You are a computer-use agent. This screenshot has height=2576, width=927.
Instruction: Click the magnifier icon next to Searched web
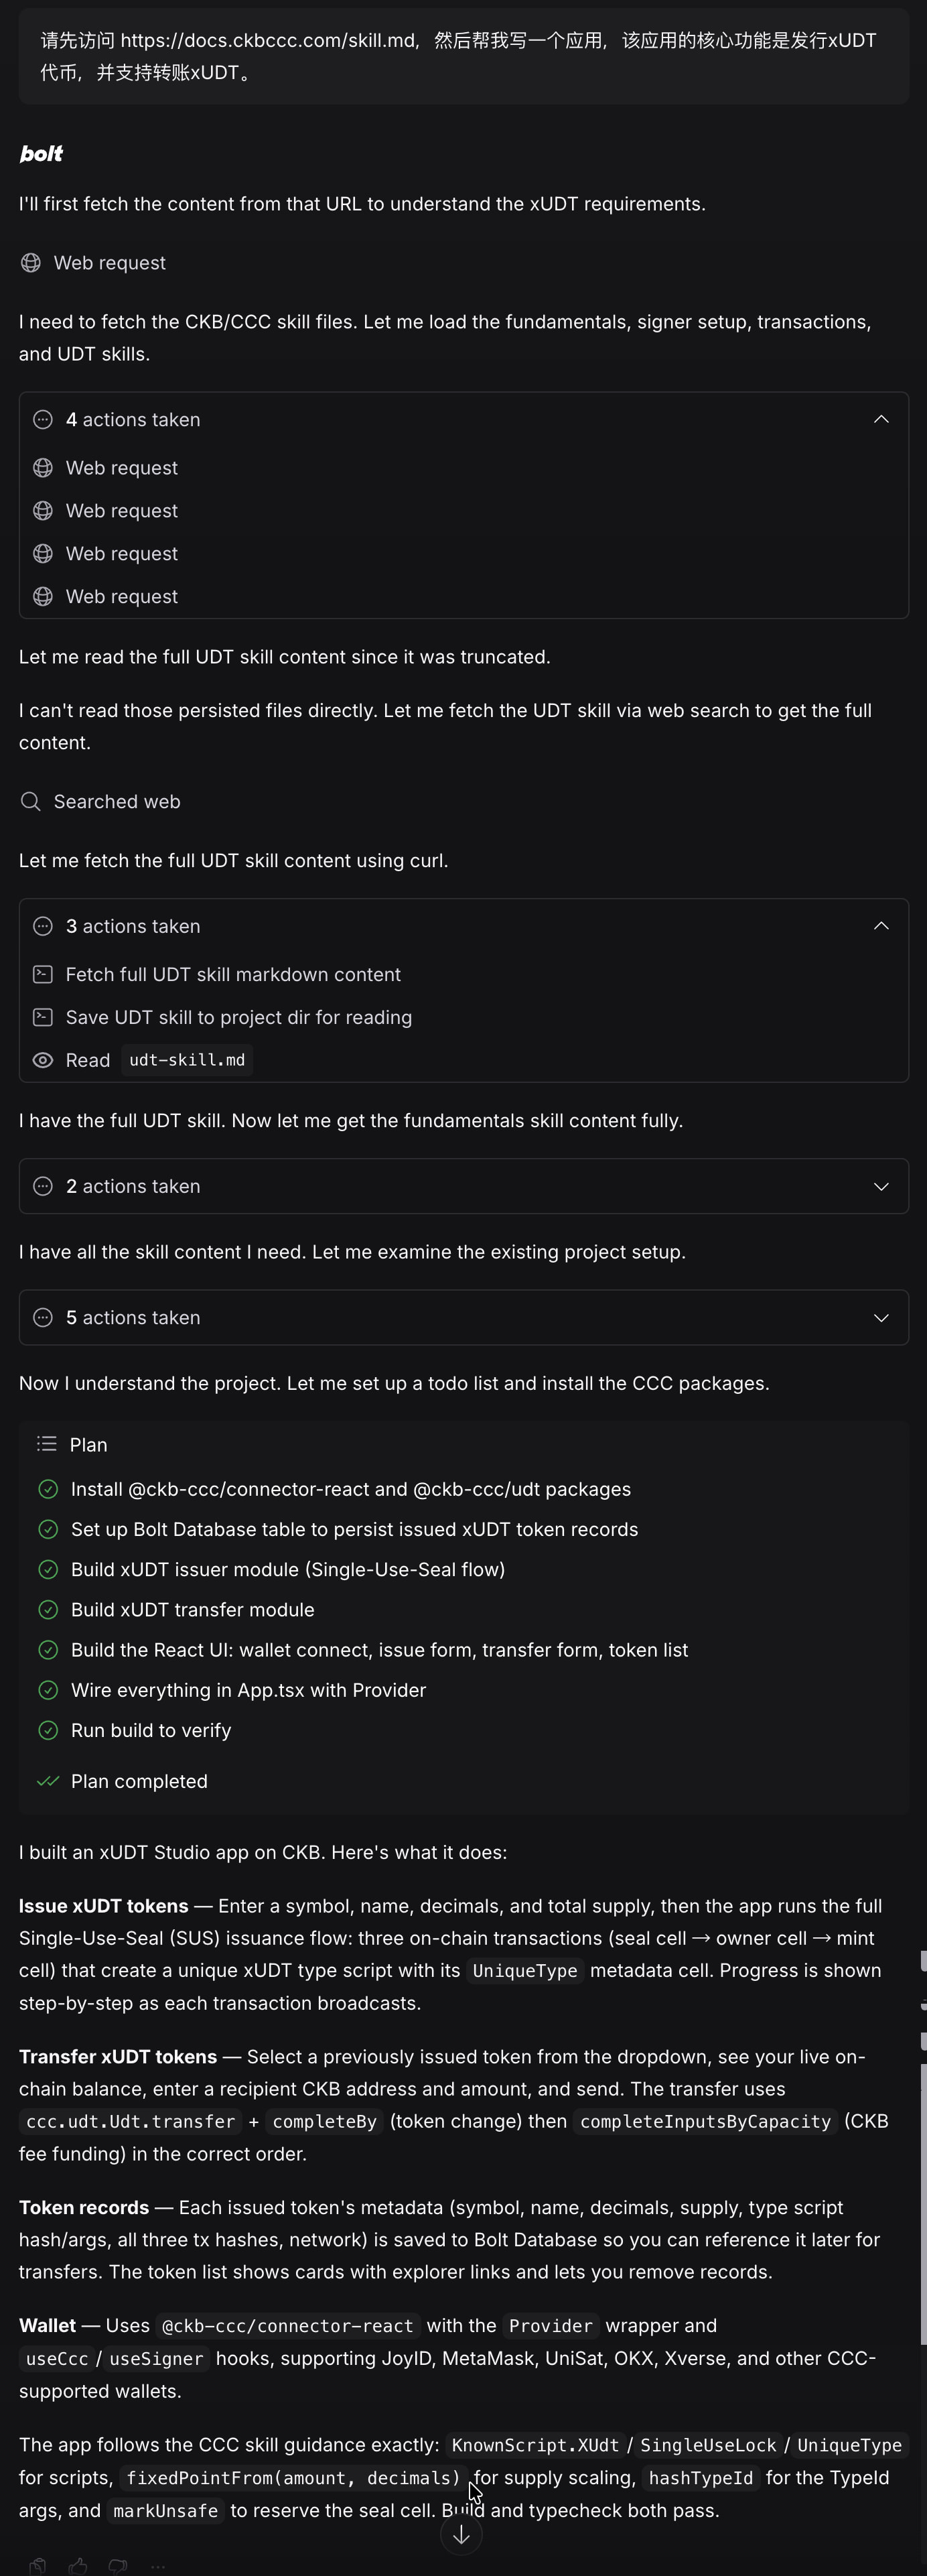click(x=31, y=802)
